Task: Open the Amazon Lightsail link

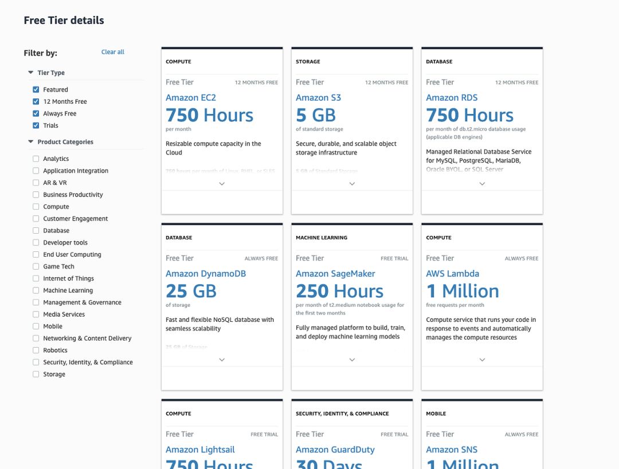Action: pyautogui.click(x=200, y=450)
